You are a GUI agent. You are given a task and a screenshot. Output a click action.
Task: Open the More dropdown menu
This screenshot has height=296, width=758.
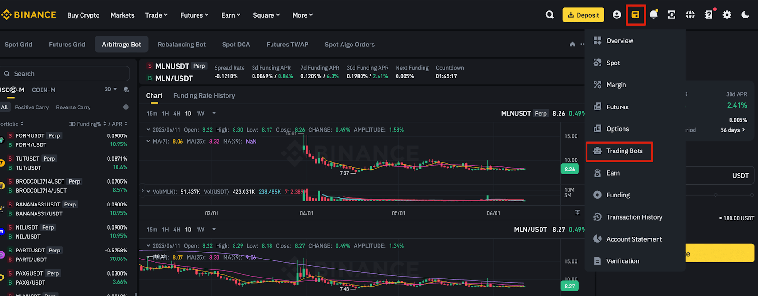302,15
